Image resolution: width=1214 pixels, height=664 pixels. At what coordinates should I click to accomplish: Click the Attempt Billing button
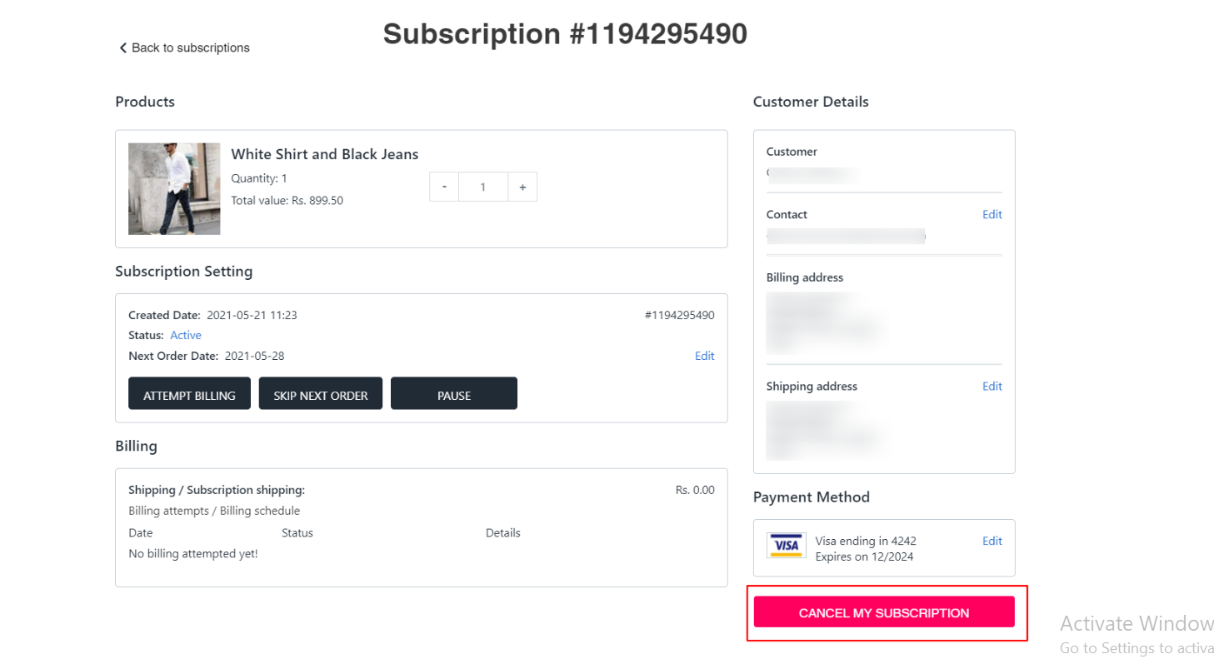189,393
